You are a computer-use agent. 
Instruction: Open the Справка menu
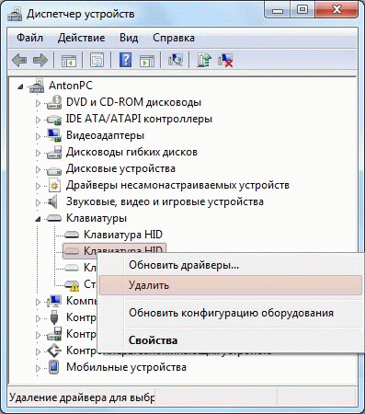click(174, 38)
